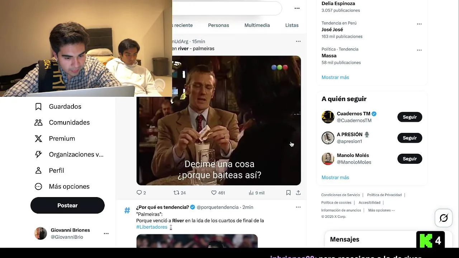
Task: Click Giovanni Briones profile avatar
Action: tap(41, 233)
